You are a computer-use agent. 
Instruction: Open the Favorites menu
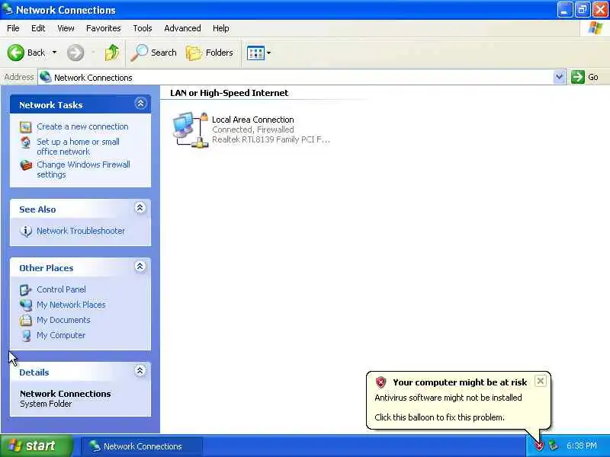[x=104, y=28]
